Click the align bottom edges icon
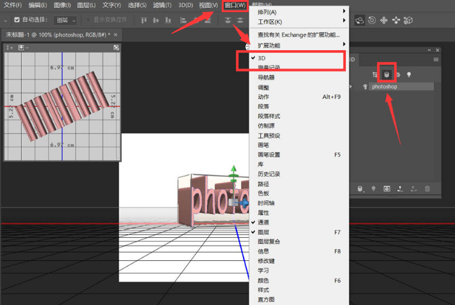Viewport: 455px width, 305px height. (168, 21)
